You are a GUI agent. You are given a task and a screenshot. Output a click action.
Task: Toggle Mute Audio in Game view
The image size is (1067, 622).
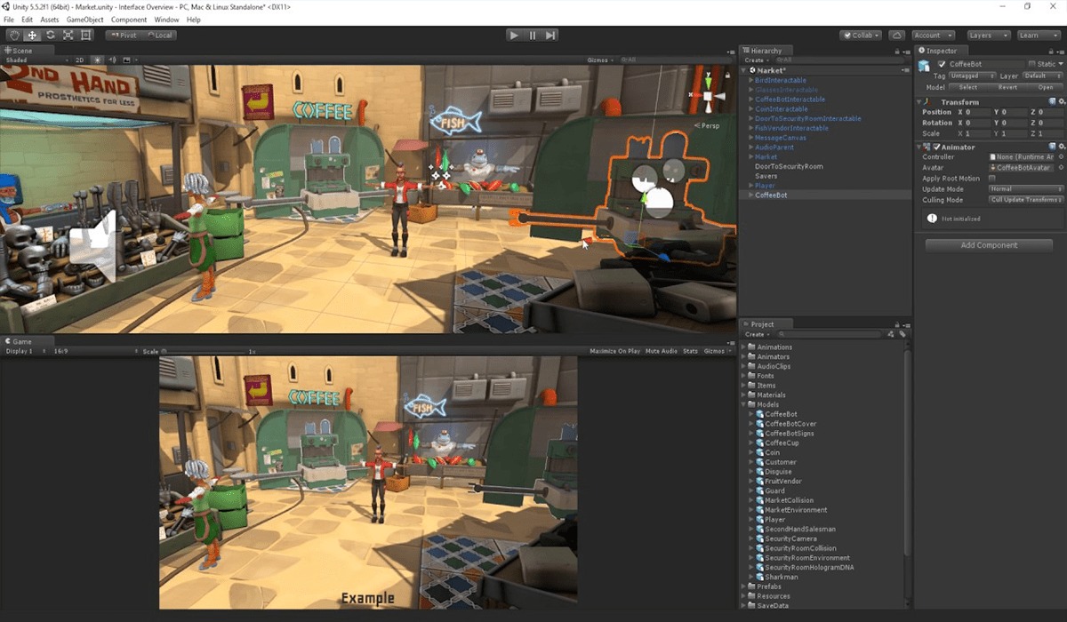662,351
